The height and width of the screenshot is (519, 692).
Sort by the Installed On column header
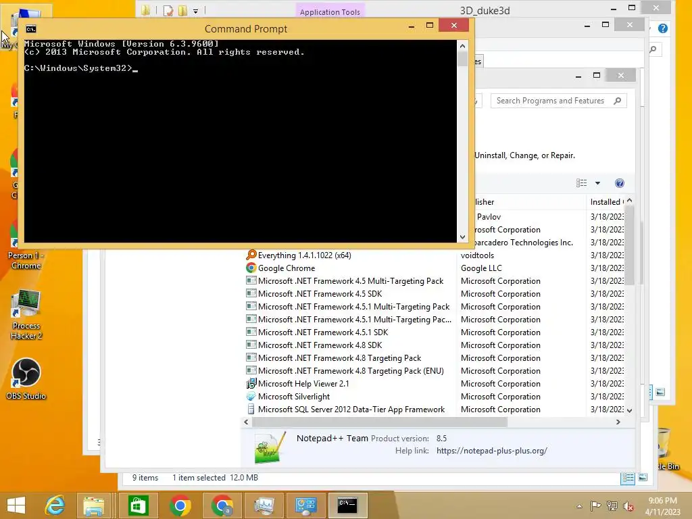[x=607, y=201]
